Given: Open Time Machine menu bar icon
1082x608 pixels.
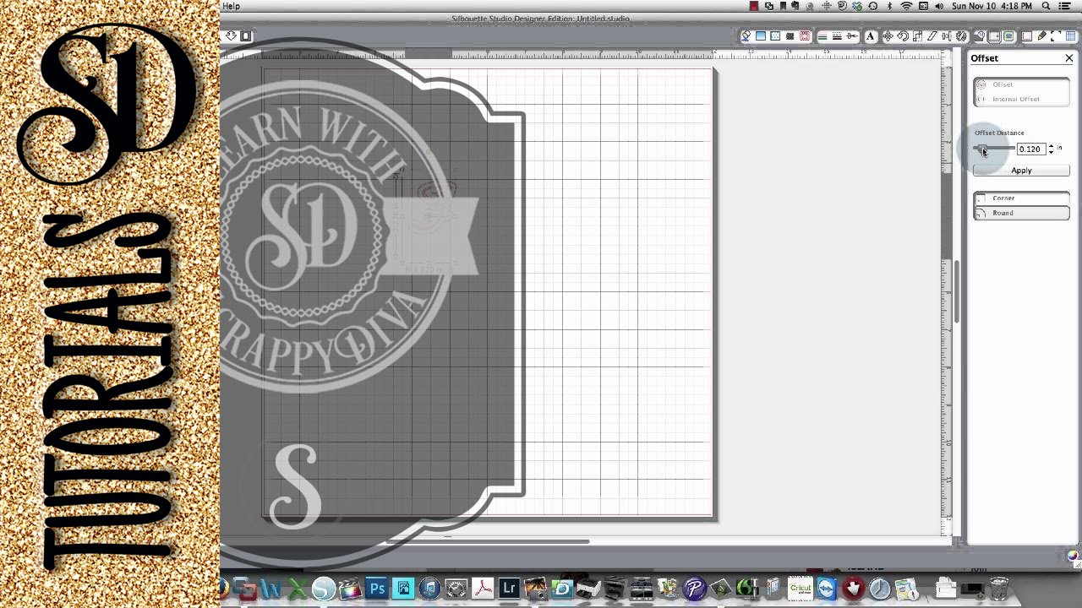Looking at the screenshot, I should tap(872, 6).
